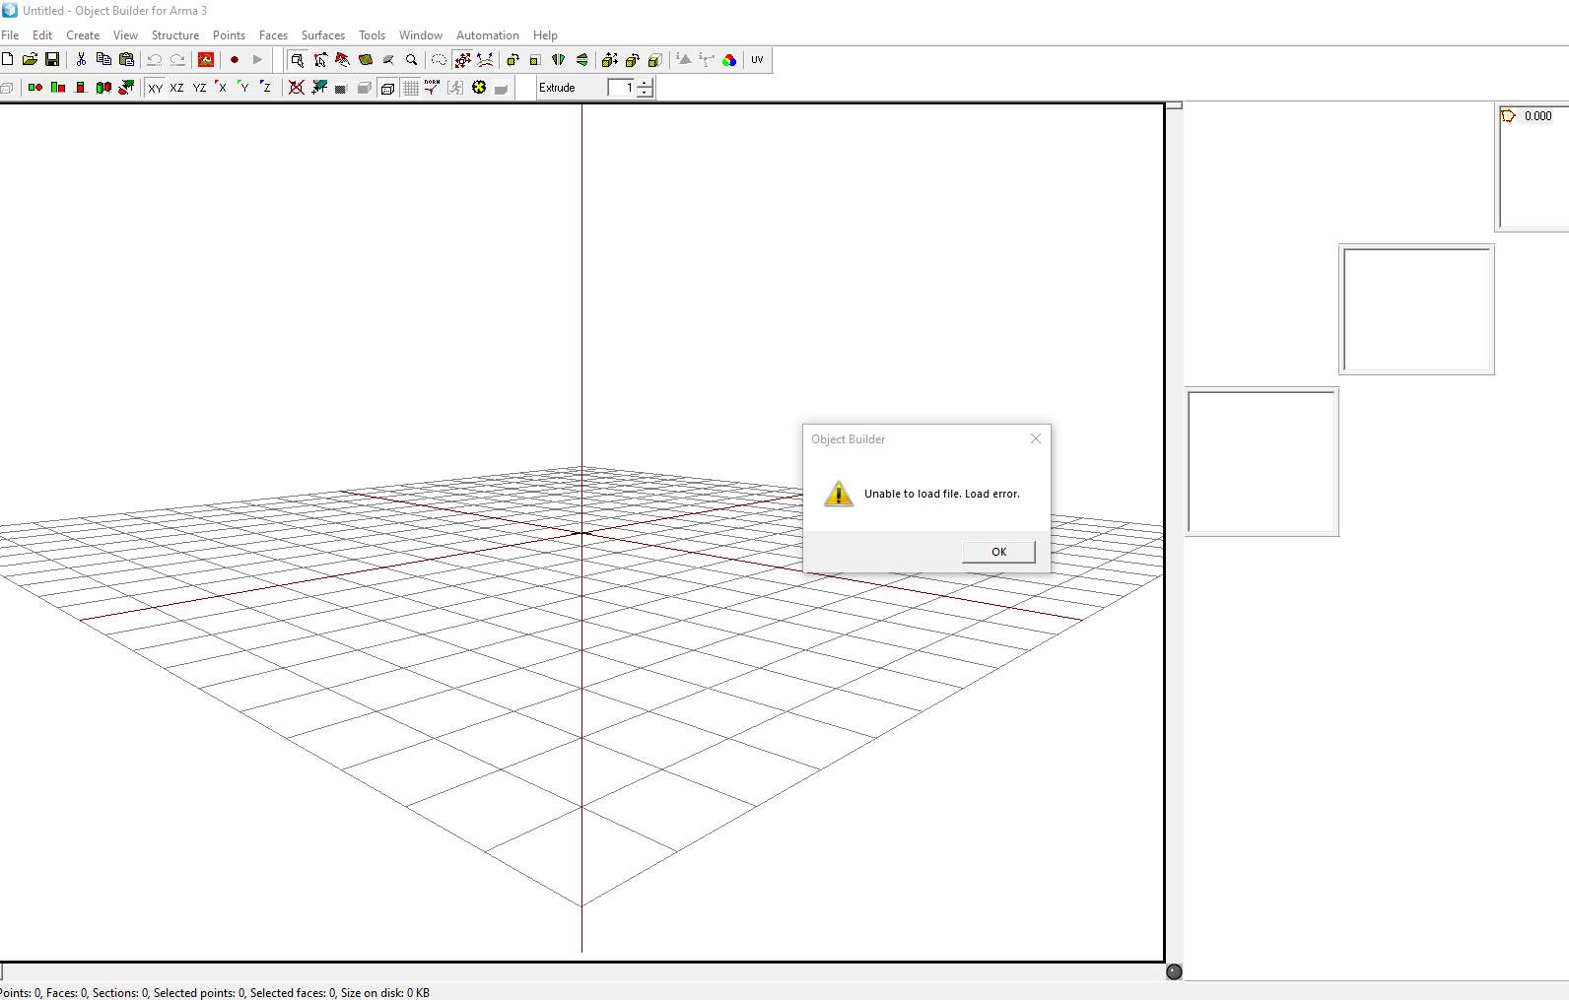Image resolution: width=1569 pixels, height=1000 pixels.
Task: Click the RGB color circles icon
Action: (x=729, y=60)
